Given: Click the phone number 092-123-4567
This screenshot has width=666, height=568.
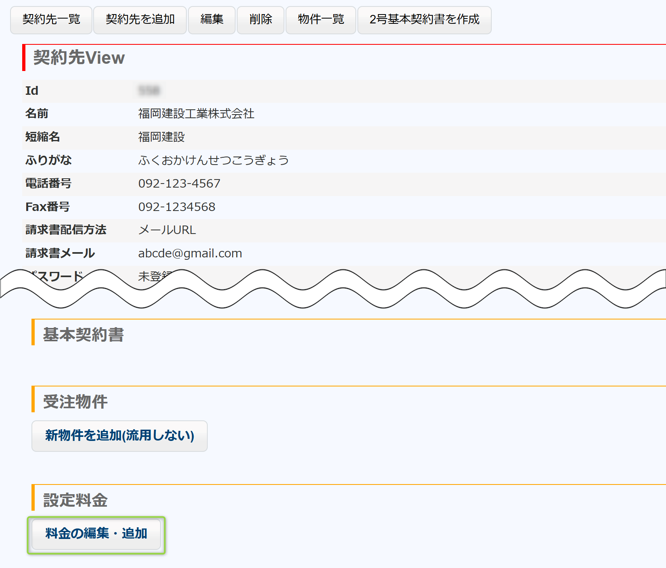Looking at the screenshot, I should coord(179,184).
